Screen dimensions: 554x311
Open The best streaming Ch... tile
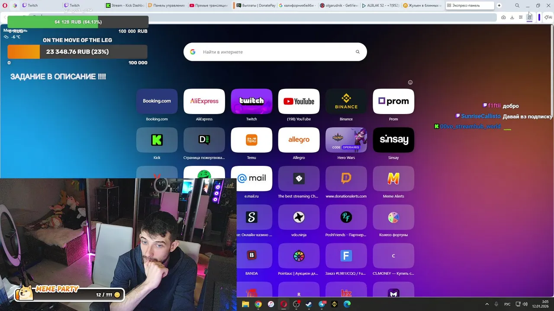299,178
